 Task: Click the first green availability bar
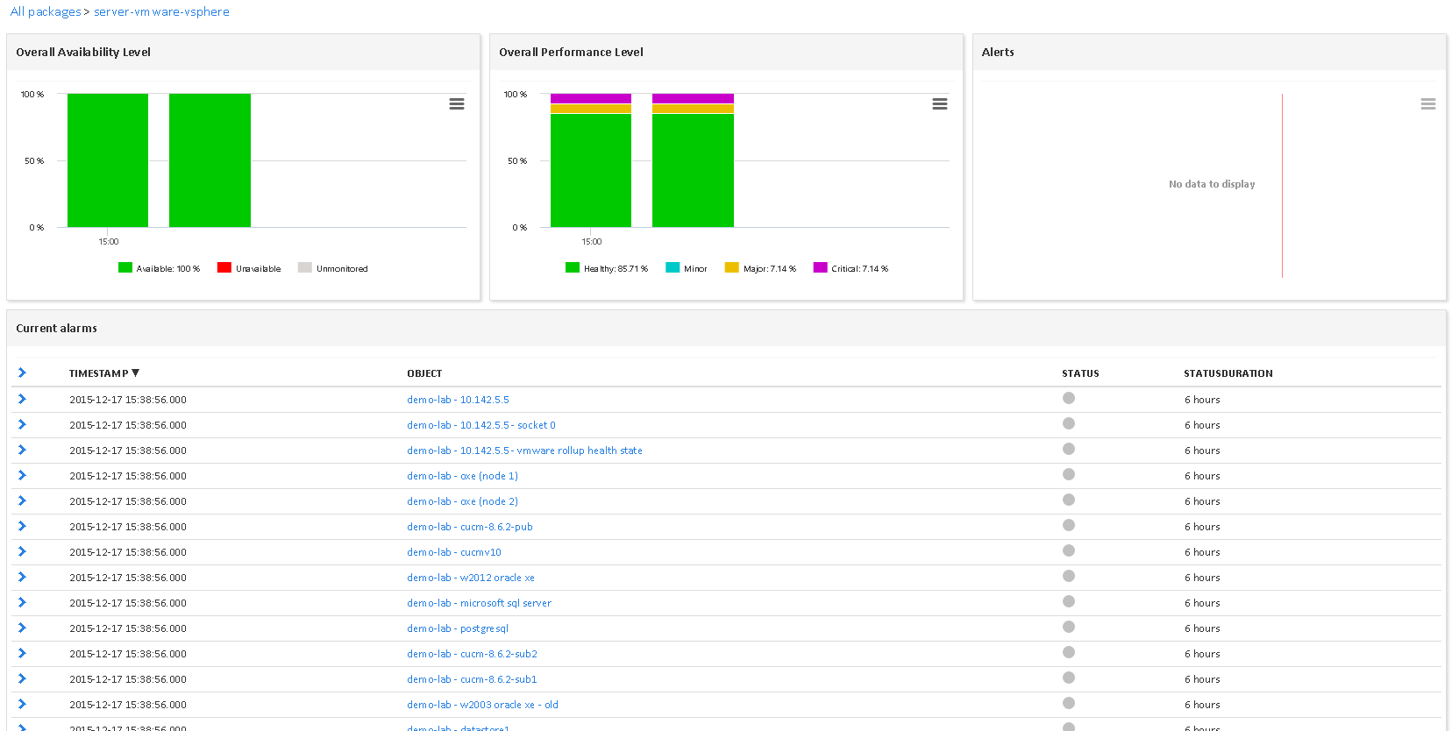tap(108, 160)
